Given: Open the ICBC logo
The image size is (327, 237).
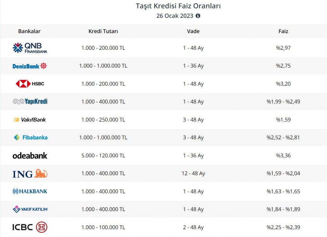Looking at the screenshot, I should 30,227.
